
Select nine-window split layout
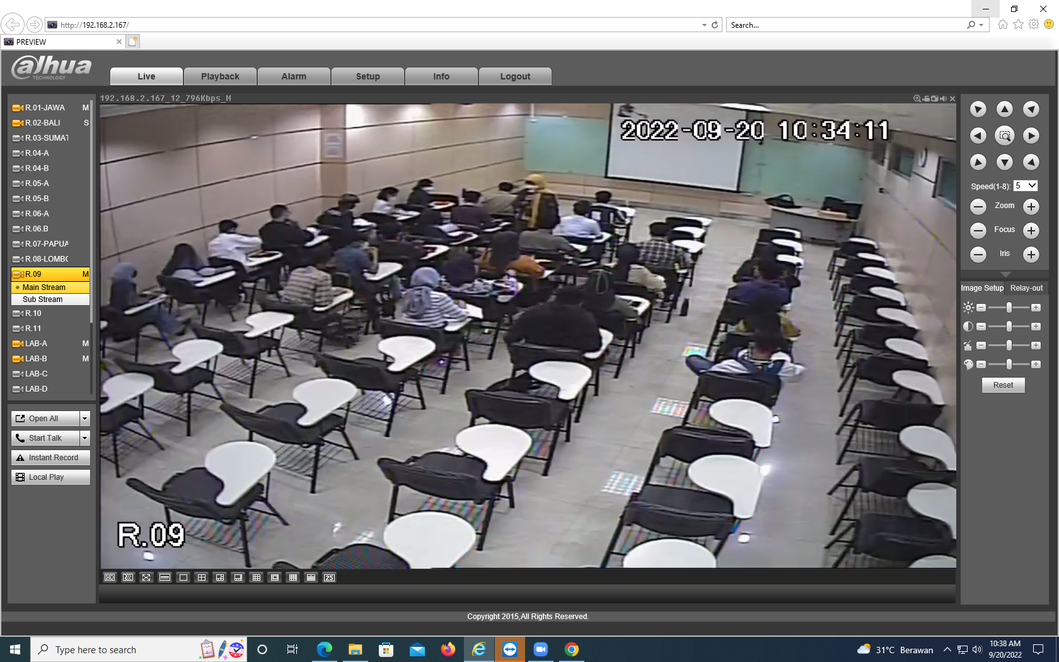[257, 578]
